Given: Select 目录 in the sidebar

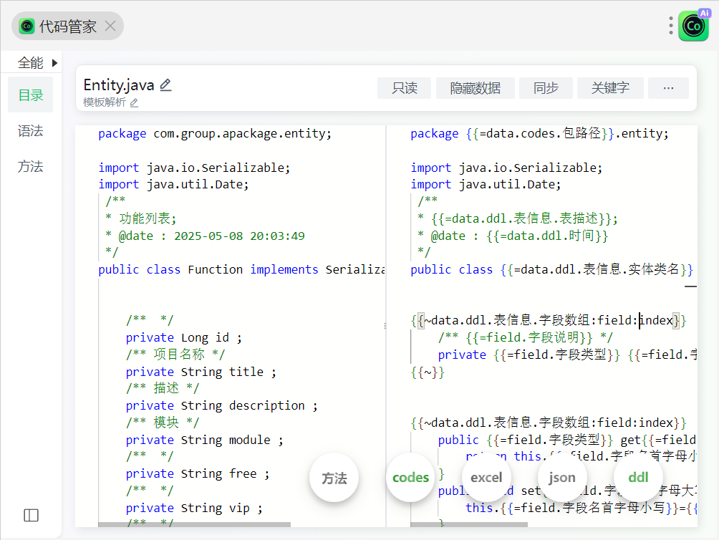Looking at the screenshot, I should [30, 95].
